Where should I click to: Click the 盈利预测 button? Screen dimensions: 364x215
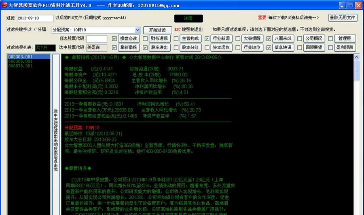[x=345, y=48]
